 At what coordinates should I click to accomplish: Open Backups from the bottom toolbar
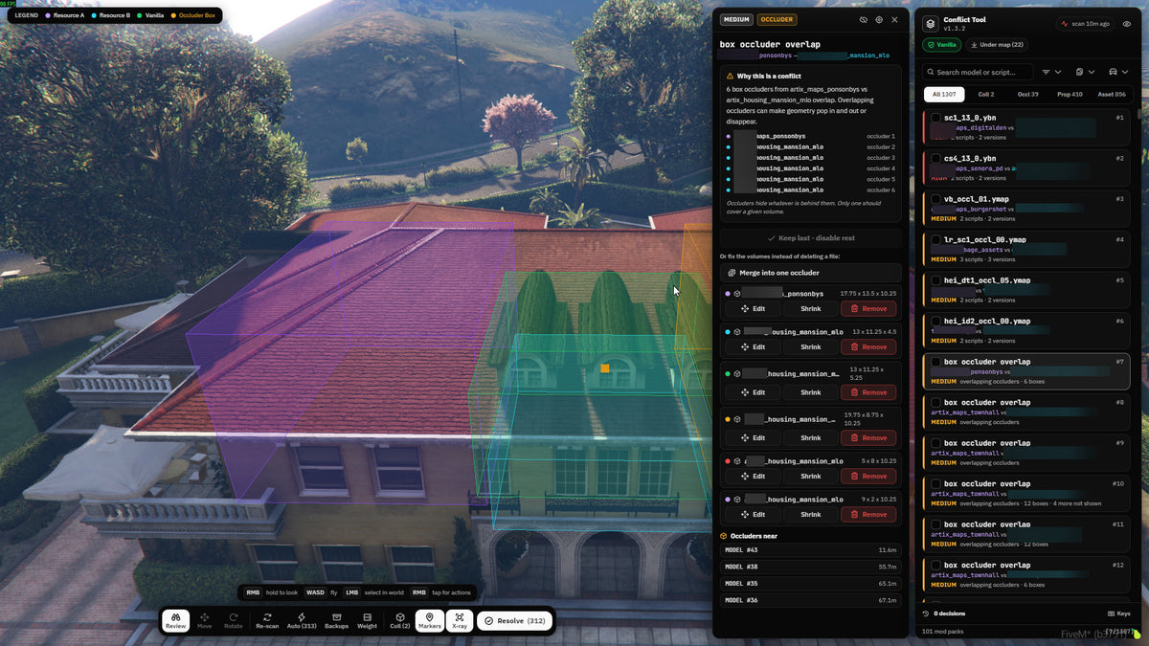point(337,621)
